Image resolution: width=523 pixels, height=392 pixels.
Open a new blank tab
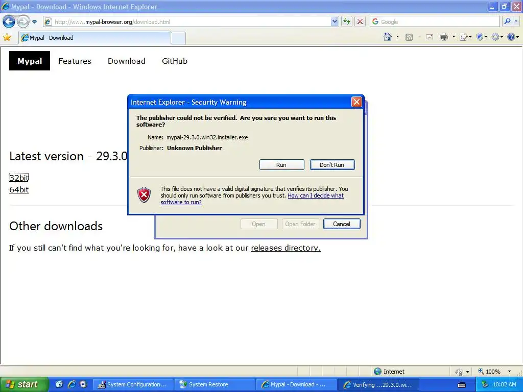(178, 38)
